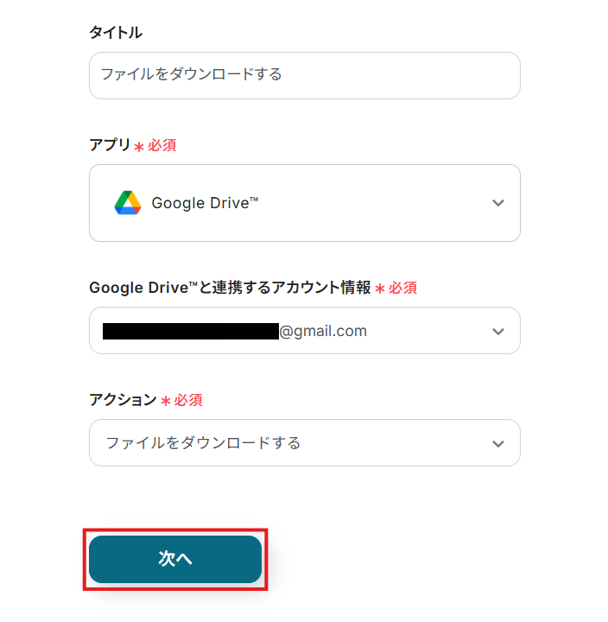This screenshot has width=608, height=622.
Task: Expand the アプリ dropdown chevron
Action: pyautogui.click(x=497, y=203)
